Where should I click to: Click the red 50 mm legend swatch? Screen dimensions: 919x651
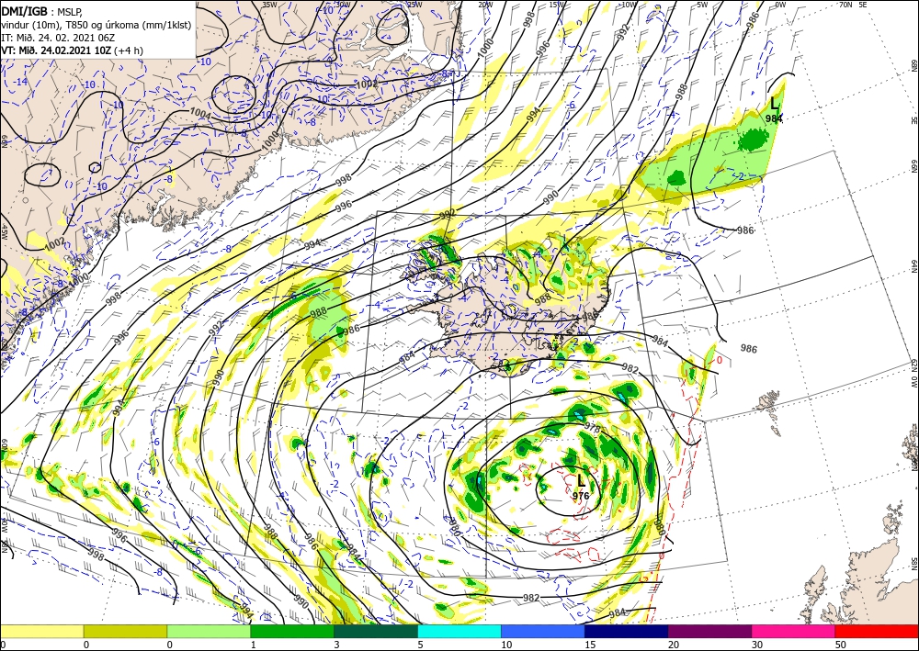[877, 632]
